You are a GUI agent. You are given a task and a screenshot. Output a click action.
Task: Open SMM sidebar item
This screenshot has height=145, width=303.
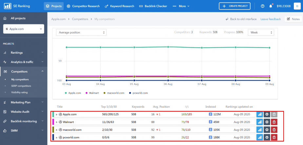tap(24, 131)
